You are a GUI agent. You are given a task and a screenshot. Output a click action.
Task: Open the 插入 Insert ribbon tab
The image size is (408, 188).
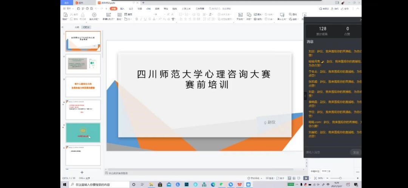click(x=122, y=8)
